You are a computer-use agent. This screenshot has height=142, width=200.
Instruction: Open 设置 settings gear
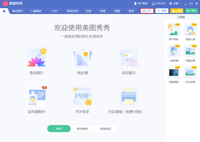(174, 3)
